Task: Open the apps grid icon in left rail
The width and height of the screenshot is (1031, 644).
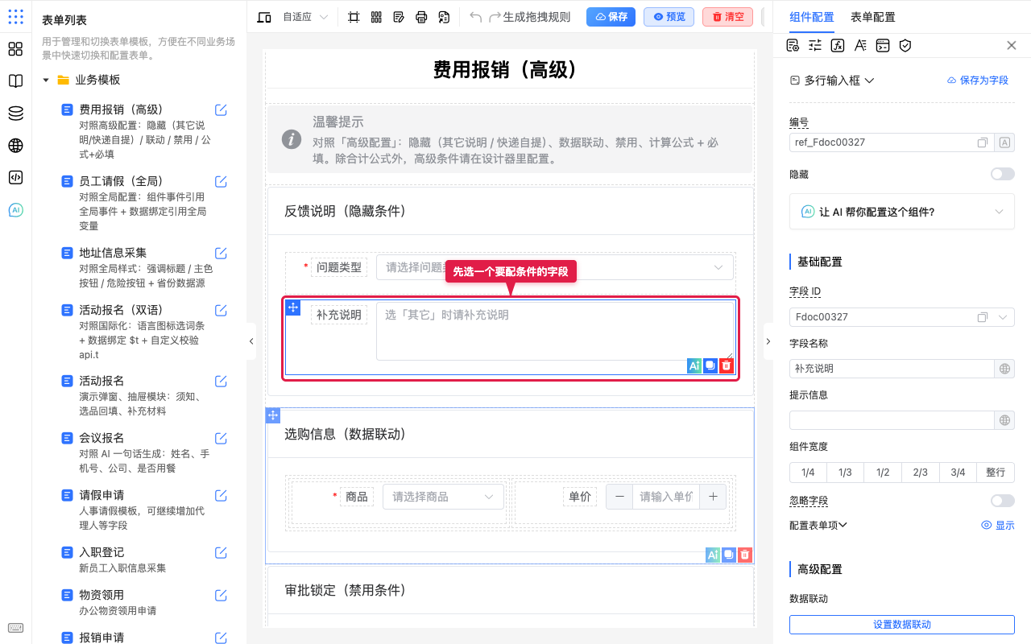Action: pos(15,17)
